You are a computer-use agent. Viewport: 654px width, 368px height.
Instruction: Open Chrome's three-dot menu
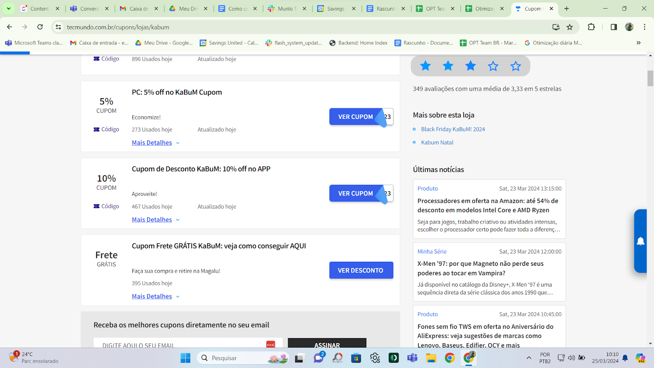[x=645, y=27]
